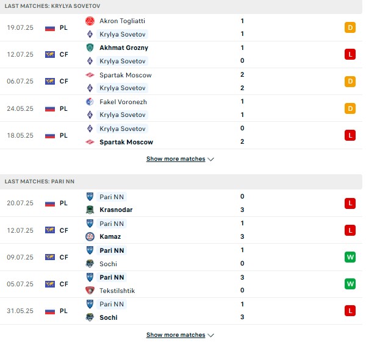Image resolution: width=366 pixels, height=346 pixels.
Task: Open Krasnodar team name link
Action: coord(116,210)
